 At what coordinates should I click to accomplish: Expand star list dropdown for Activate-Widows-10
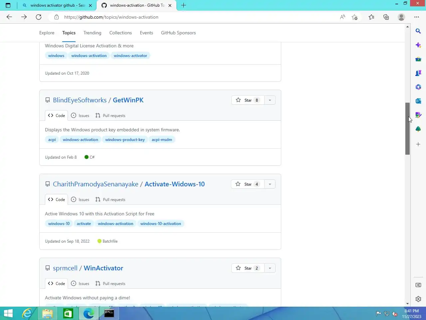[x=270, y=184]
